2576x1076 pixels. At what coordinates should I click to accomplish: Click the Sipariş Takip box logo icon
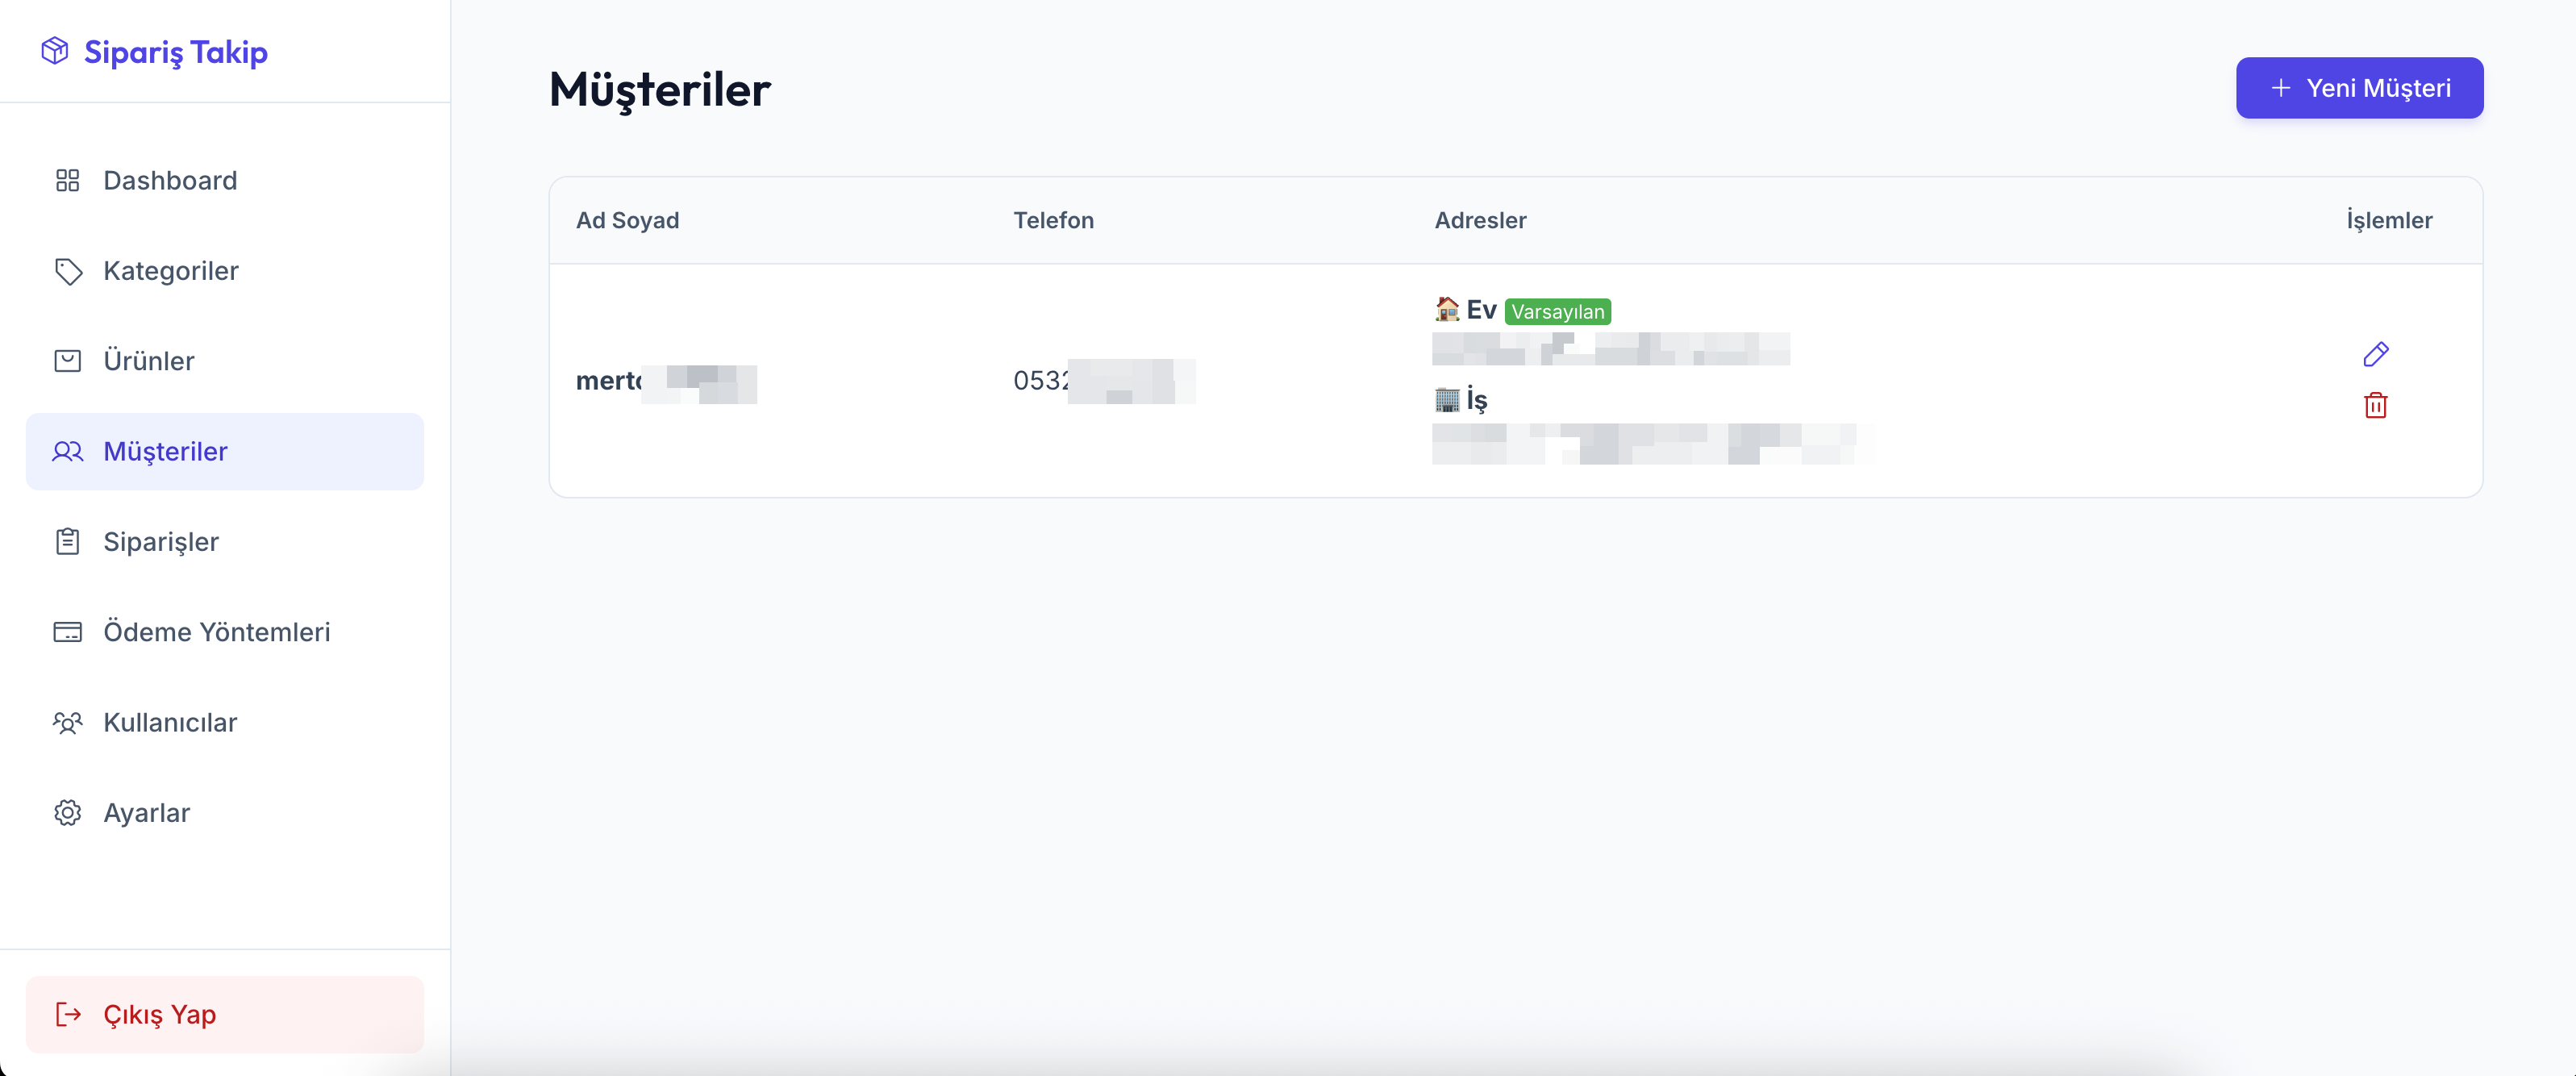pyautogui.click(x=55, y=50)
